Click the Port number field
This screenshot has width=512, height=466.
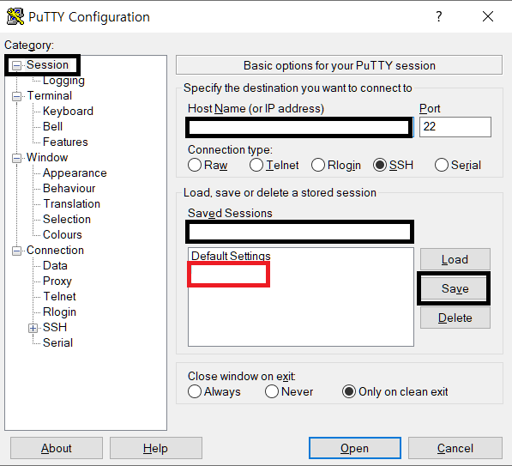coord(455,127)
